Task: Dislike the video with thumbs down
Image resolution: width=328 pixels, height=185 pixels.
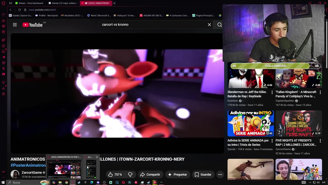Action: coord(130,174)
